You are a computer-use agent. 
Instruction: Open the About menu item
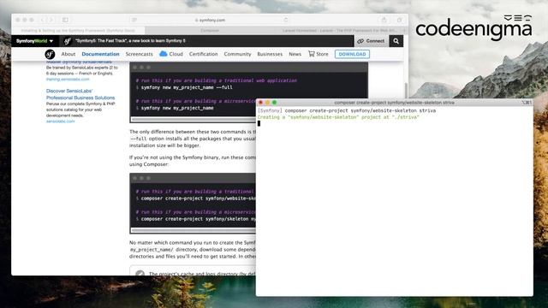(x=68, y=54)
